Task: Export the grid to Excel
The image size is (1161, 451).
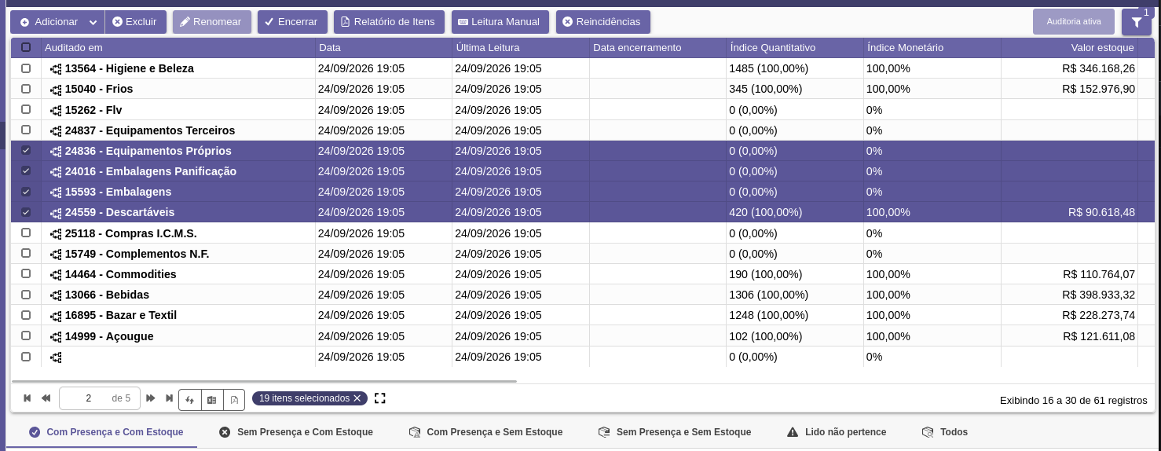Action: [x=212, y=399]
